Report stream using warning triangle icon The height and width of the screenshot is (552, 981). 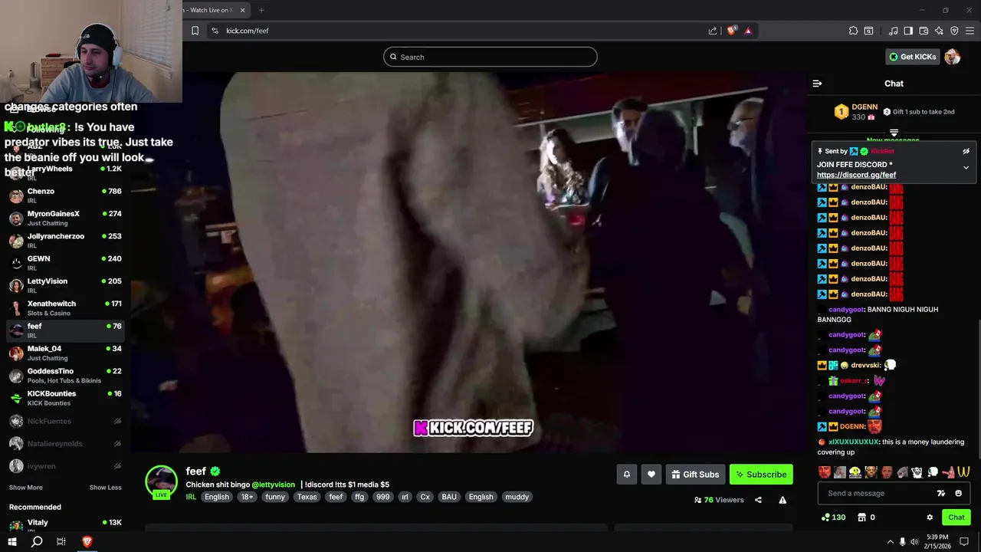(x=783, y=500)
